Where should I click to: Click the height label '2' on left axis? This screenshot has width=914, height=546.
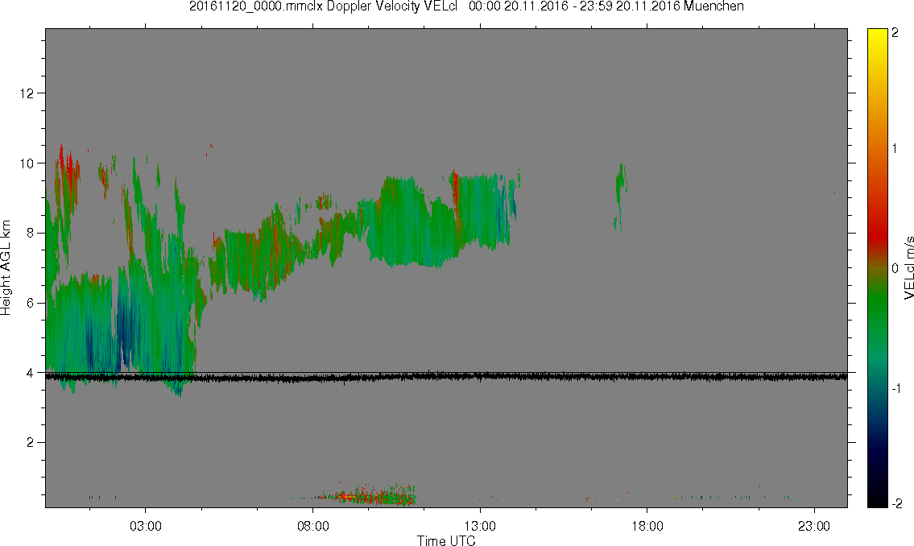(31, 443)
